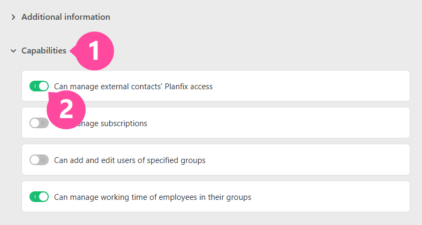The image size is (422, 225).
Task: Enable the manage subscriptions switch
Action: pos(39,123)
